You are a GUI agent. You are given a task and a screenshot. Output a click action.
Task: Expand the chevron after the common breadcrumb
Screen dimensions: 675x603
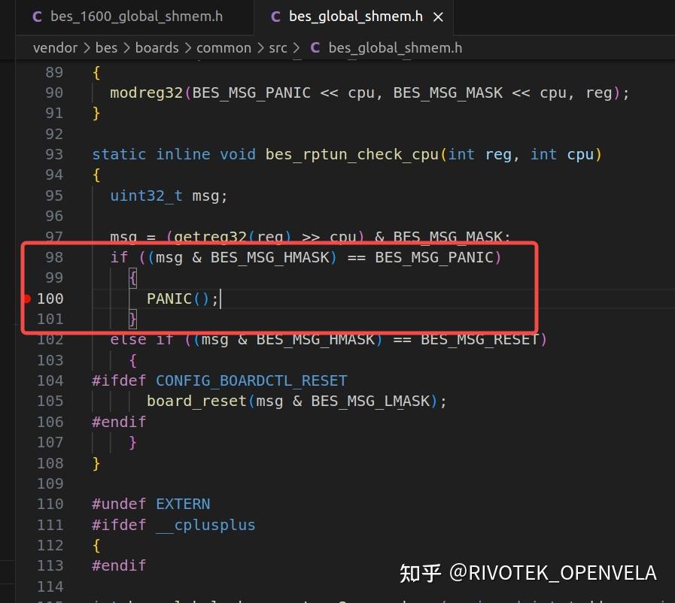260,47
